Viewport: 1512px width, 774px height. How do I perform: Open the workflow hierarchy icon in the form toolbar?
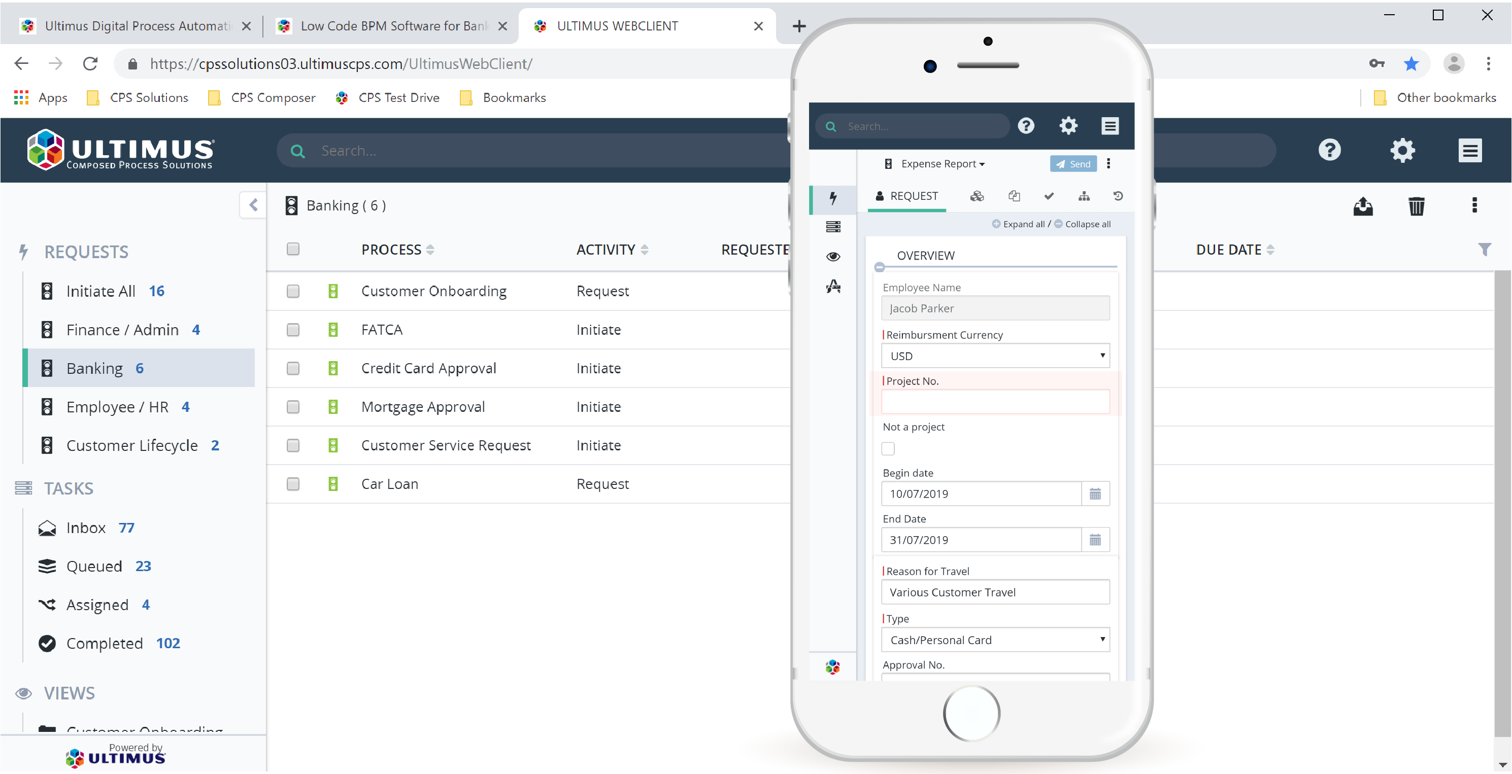pyautogui.click(x=1084, y=196)
